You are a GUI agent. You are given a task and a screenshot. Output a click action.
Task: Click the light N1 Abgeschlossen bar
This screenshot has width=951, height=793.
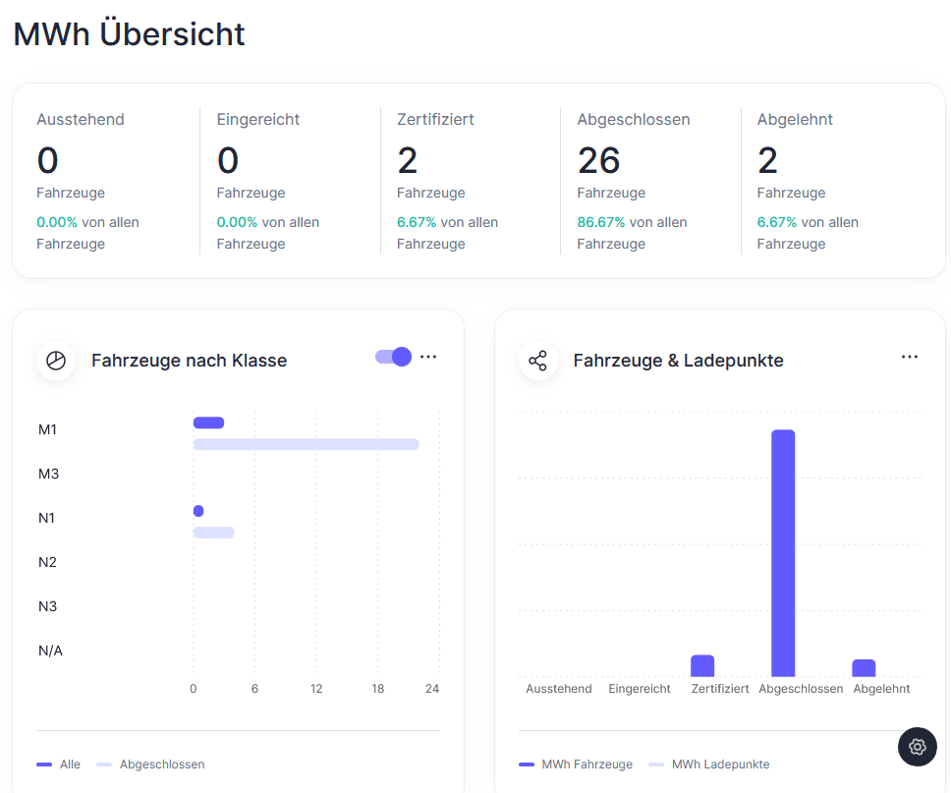click(x=213, y=533)
